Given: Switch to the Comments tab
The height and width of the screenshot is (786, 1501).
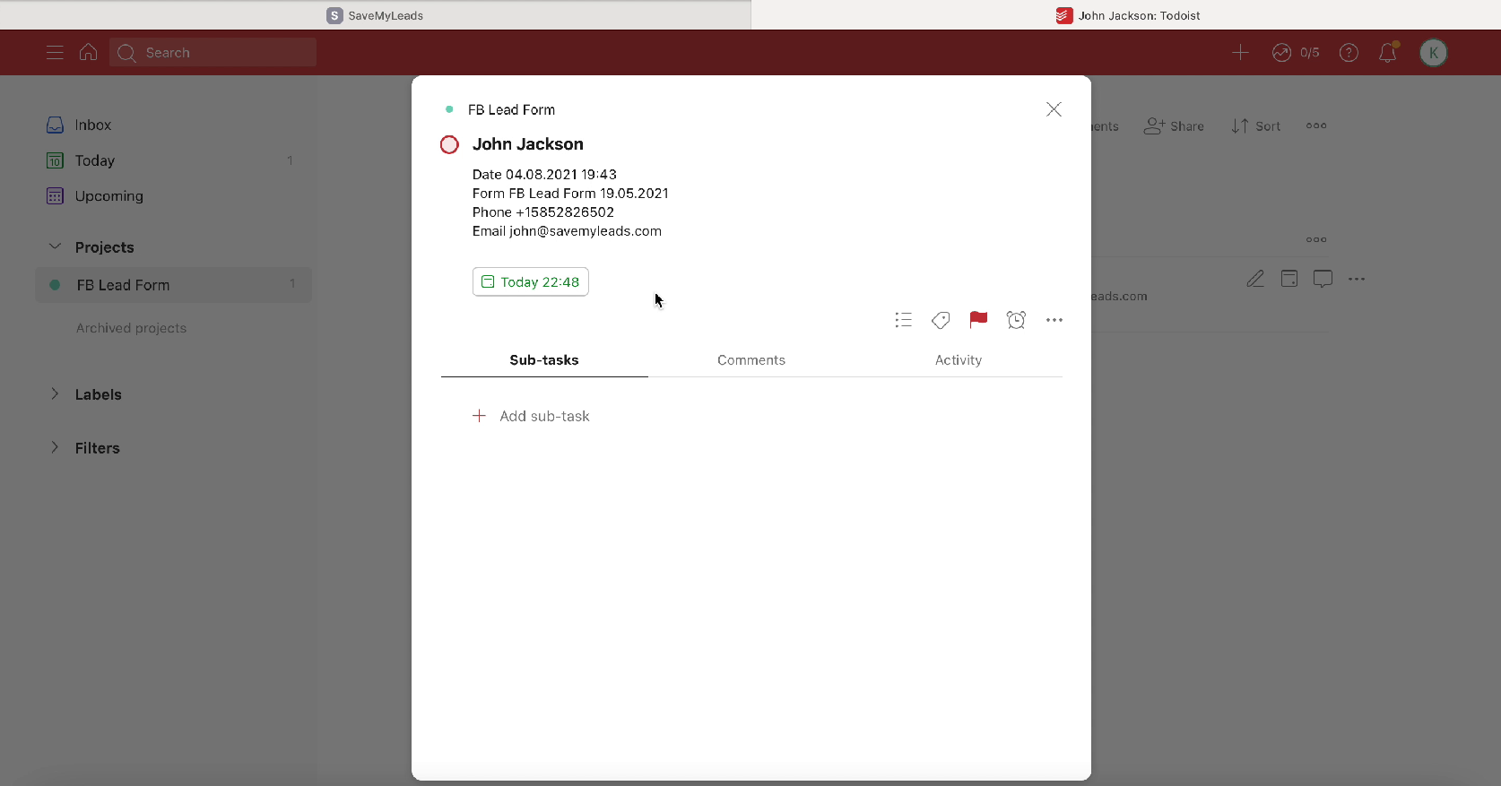Looking at the screenshot, I should pyautogui.click(x=751, y=360).
